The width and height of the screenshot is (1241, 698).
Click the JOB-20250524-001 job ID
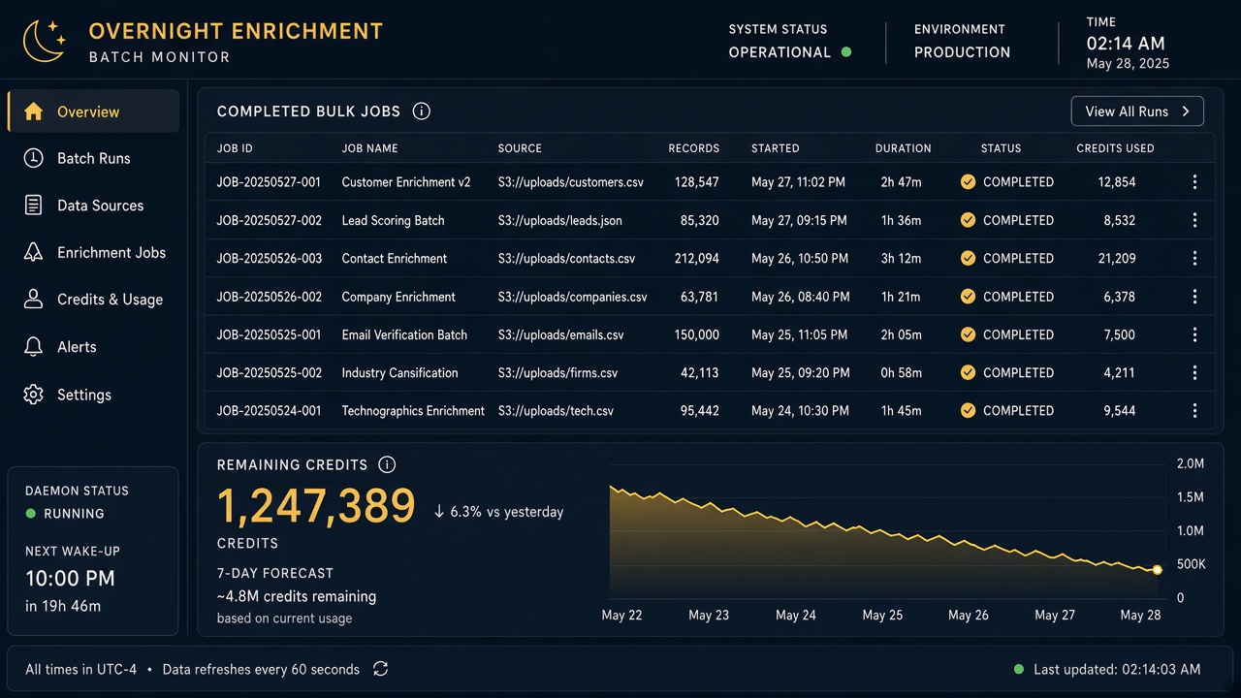click(x=269, y=411)
